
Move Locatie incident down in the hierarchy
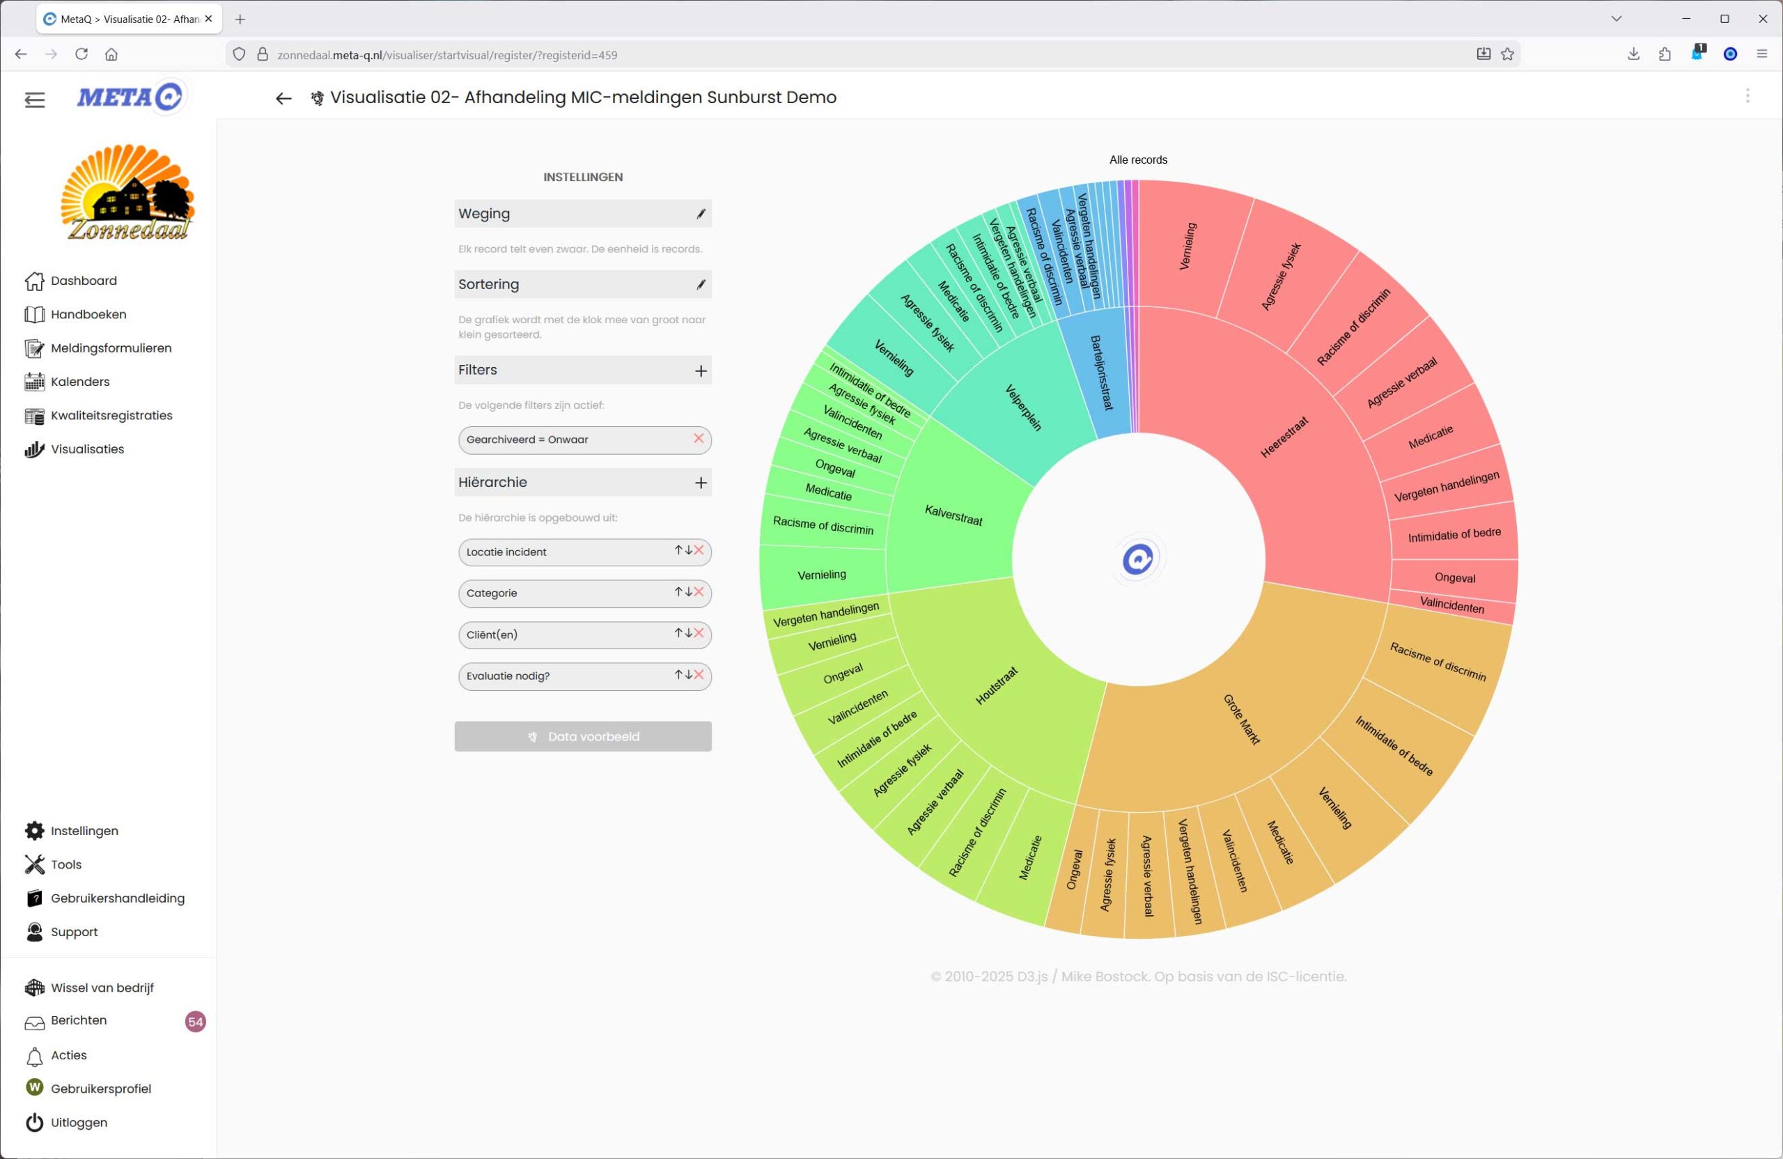click(689, 551)
